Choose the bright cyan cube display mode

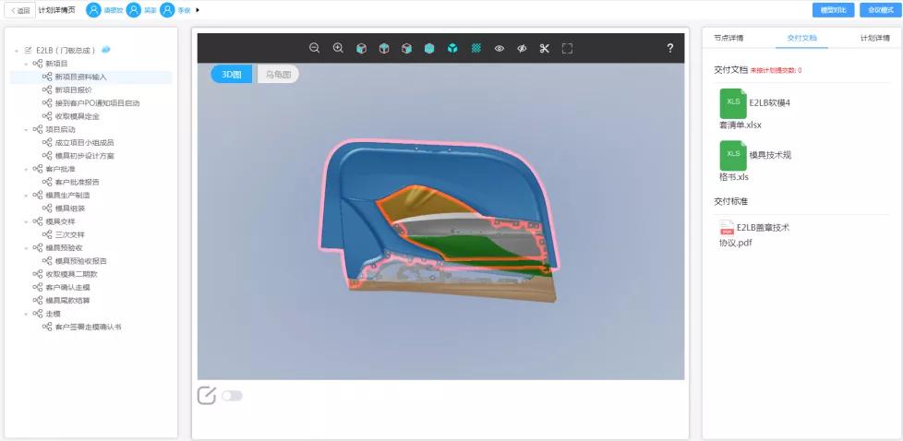(452, 48)
